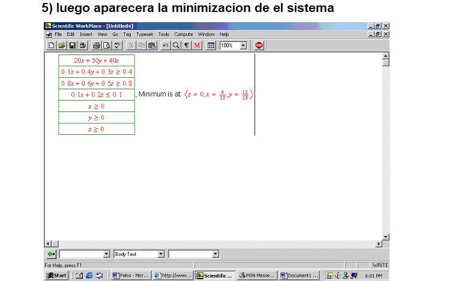Click the Cut scissors icon
452x281 pixels.
(131, 46)
